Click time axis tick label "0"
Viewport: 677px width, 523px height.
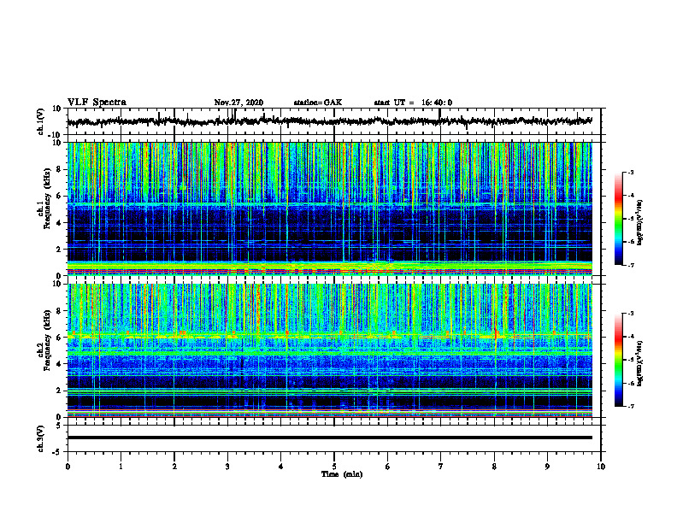click(x=68, y=467)
